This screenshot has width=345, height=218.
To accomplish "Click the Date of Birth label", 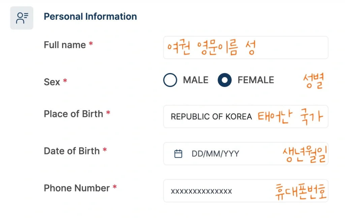I will [72, 151].
